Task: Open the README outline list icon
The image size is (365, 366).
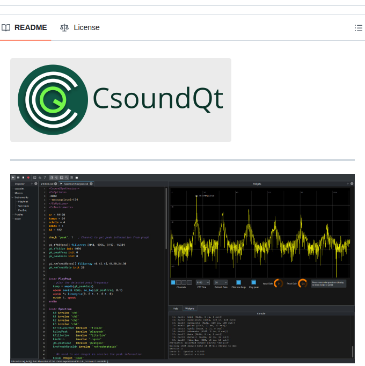Action: pos(359,28)
